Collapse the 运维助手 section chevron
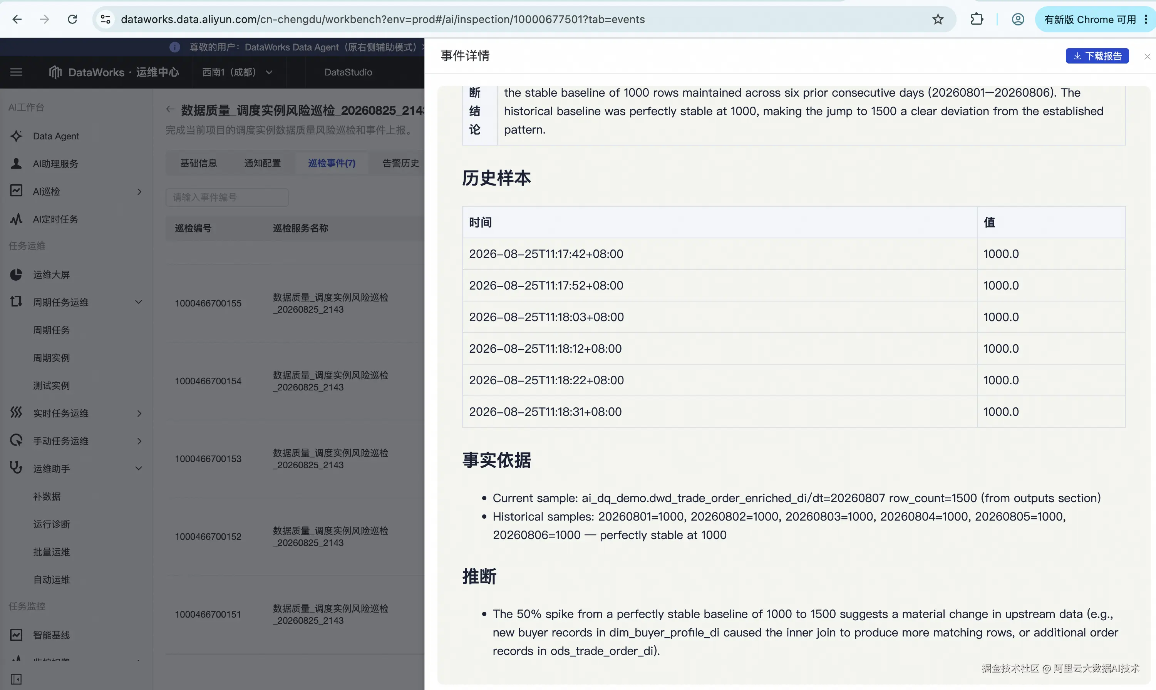The image size is (1156, 690). pyautogui.click(x=139, y=468)
